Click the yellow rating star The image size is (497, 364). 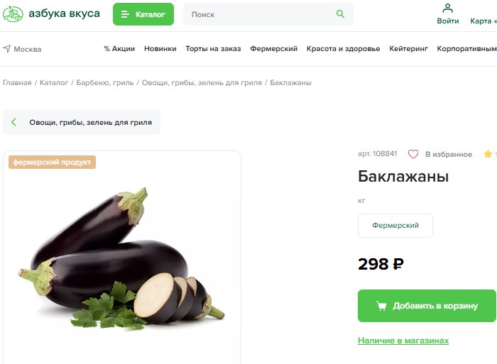[488, 154]
